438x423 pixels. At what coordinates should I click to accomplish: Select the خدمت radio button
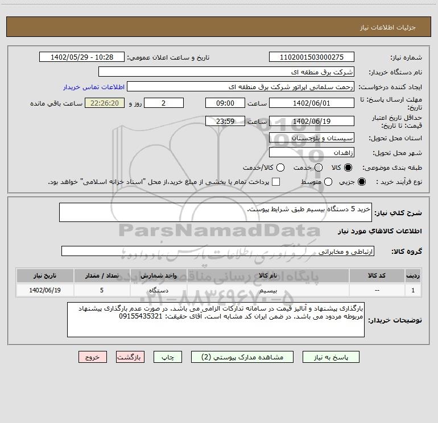[x=319, y=167]
